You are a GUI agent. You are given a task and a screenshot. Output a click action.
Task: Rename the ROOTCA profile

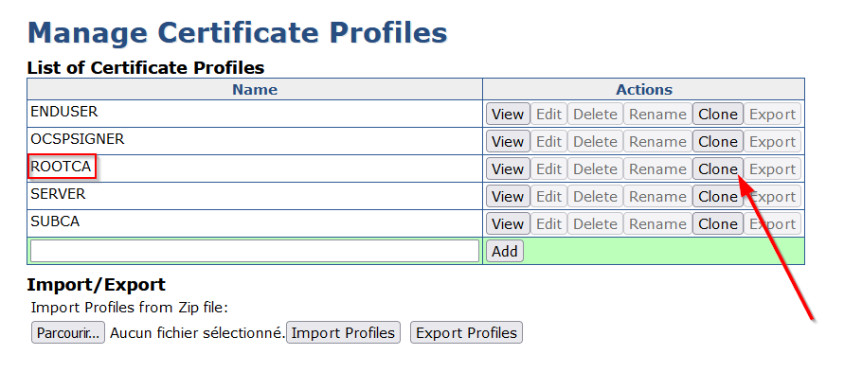657,168
